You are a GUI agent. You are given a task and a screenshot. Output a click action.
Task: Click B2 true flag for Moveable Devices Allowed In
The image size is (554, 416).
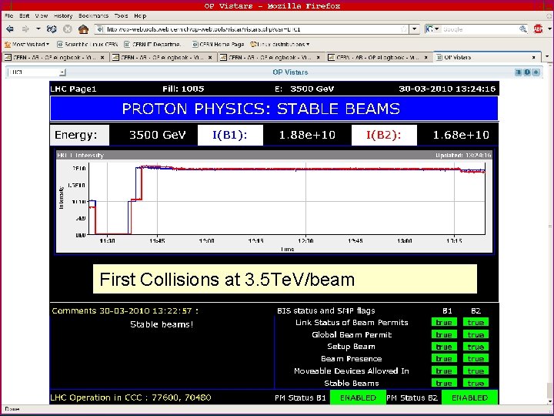click(476, 371)
